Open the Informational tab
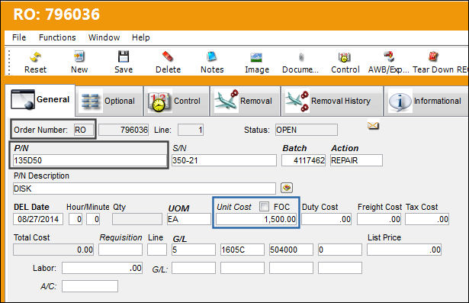The width and height of the screenshot is (469, 303). pos(426,101)
